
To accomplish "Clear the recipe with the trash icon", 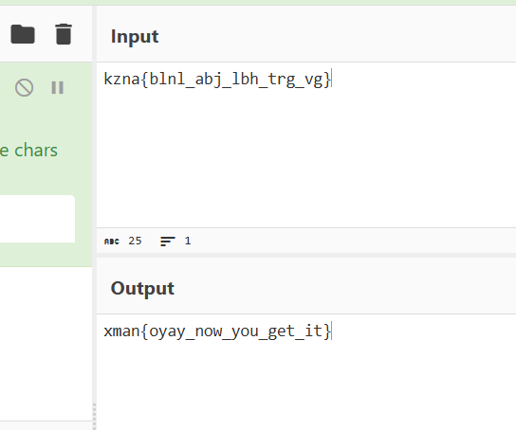I will click(x=64, y=34).
